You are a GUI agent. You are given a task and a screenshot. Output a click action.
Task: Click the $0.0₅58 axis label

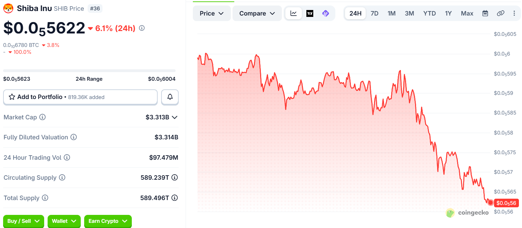[504, 133]
